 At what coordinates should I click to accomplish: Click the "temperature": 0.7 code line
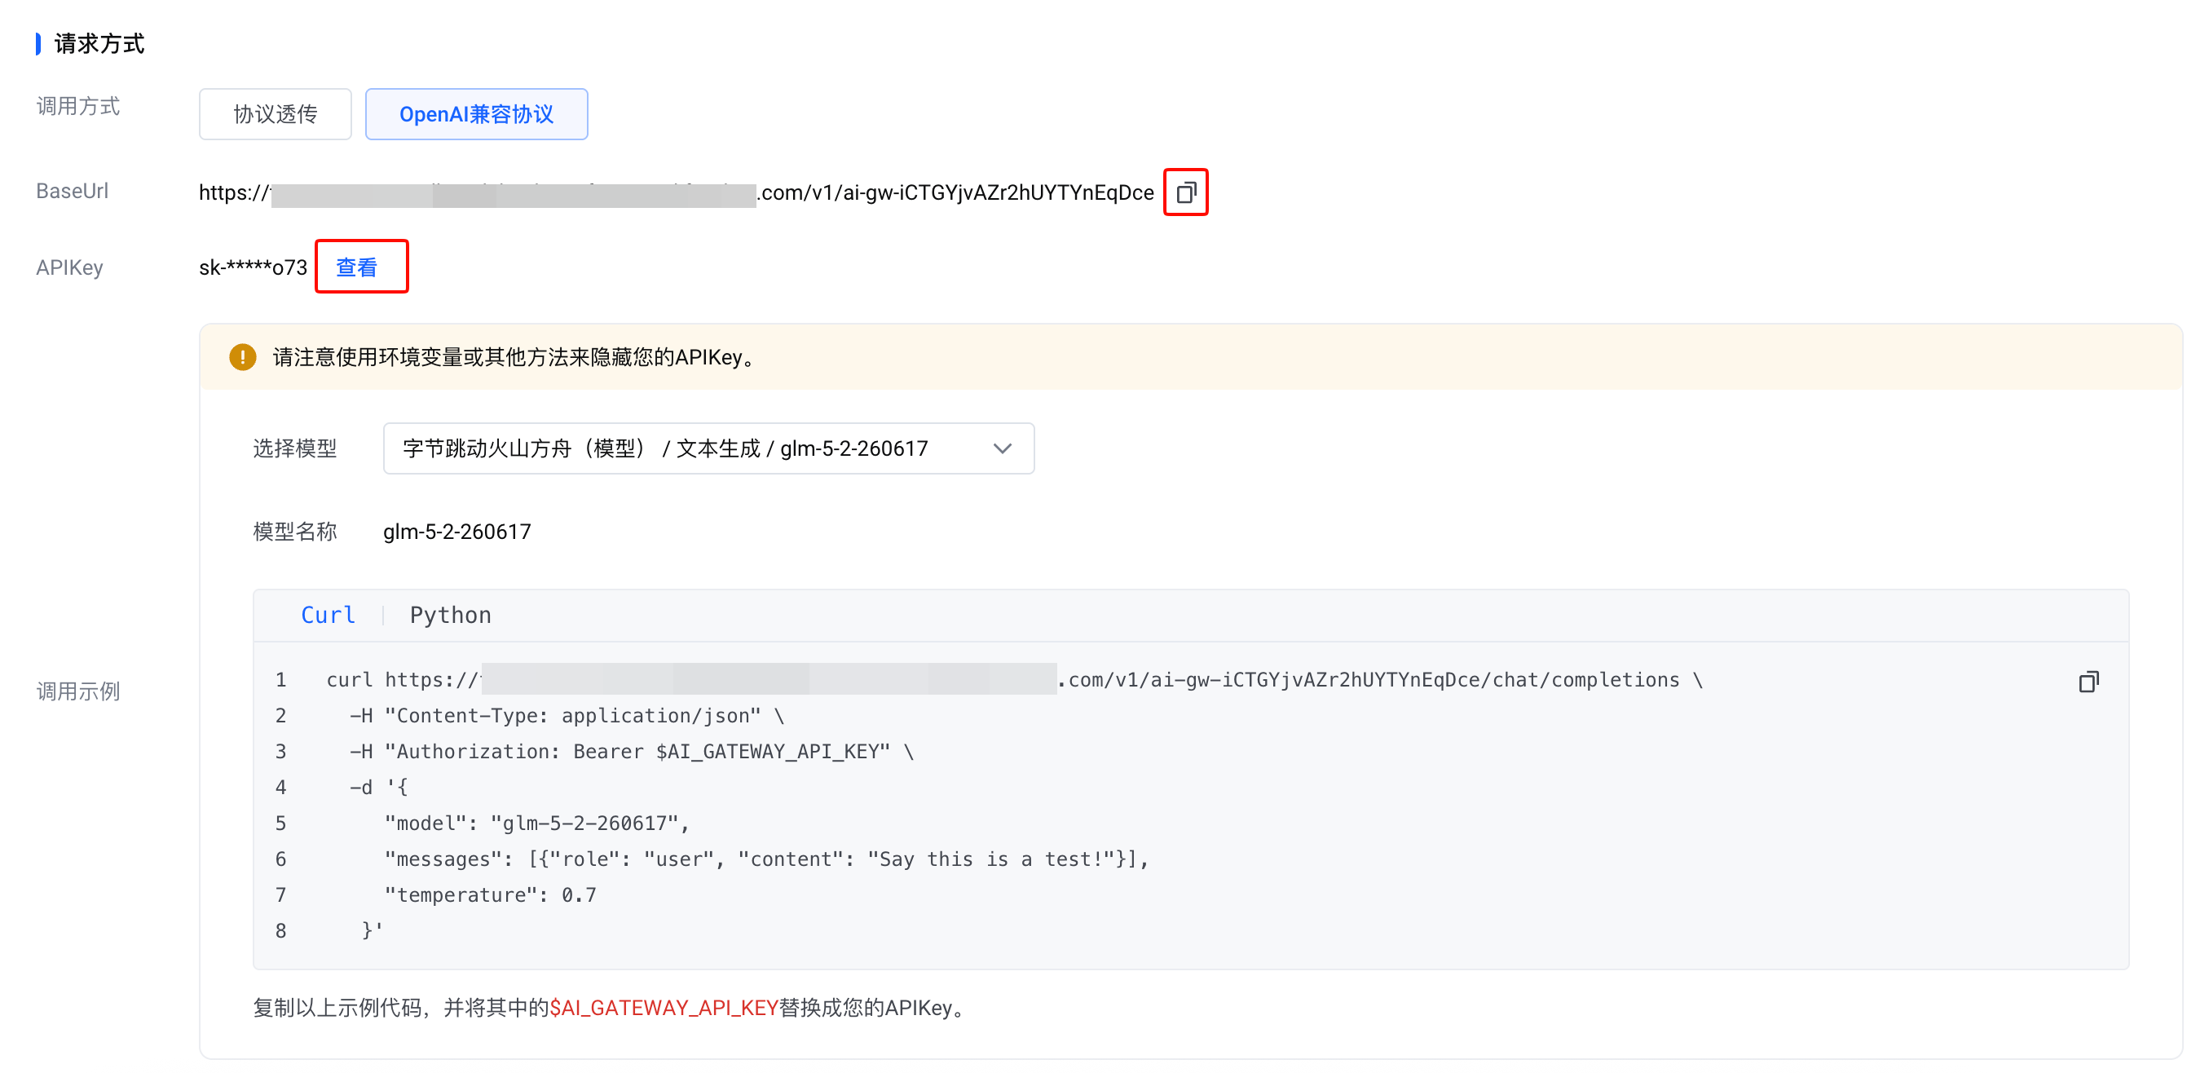pyautogui.click(x=490, y=894)
